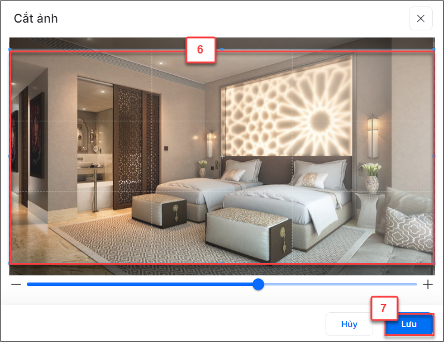Click the top-center crop handle
The height and width of the screenshot is (342, 444).
pos(222,49)
